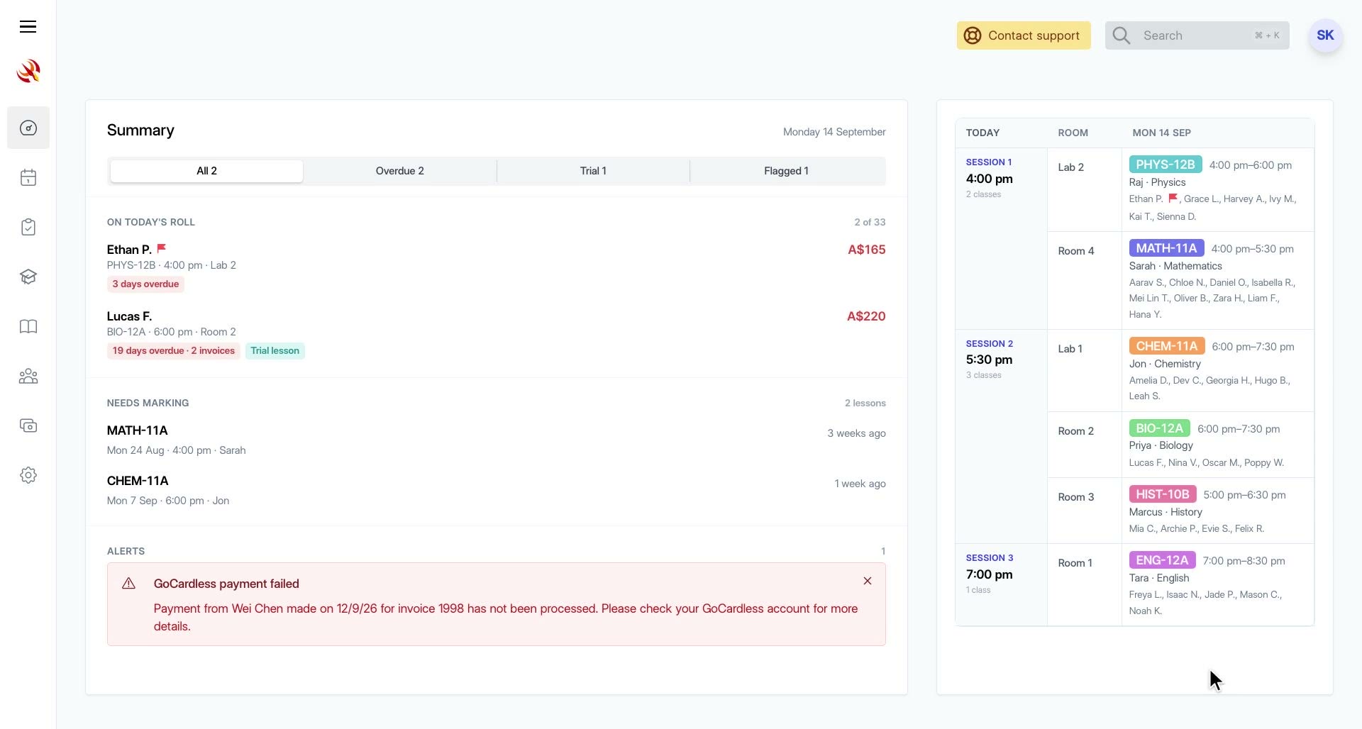Open the hamburger menu
Viewport: 1362px width, 729px height.
tap(28, 27)
